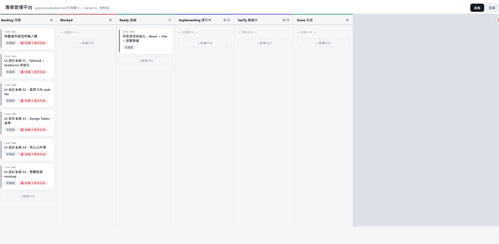Open the UI 設計系統 S3 Design Token card
Viewport: 499px width, 244px height.
(27, 123)
